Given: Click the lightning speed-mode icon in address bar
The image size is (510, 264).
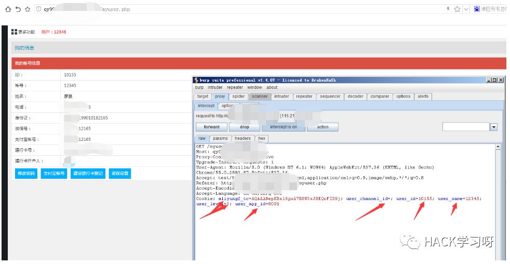Looking at the screenshot, I should pos(448,9).
